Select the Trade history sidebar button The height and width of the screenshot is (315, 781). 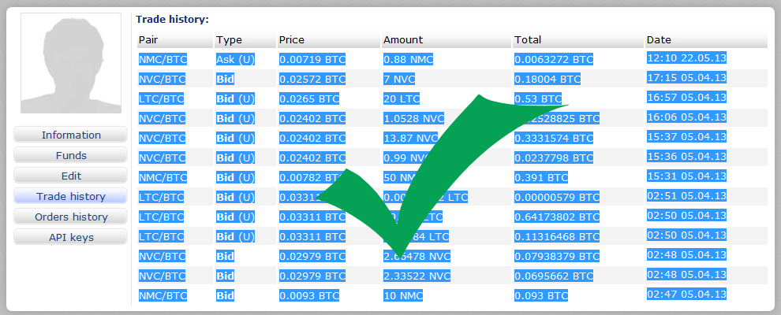pos(71,196)
